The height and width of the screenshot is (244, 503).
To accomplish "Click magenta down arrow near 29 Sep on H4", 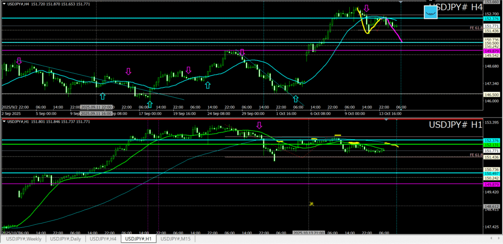I will [242, 52].
